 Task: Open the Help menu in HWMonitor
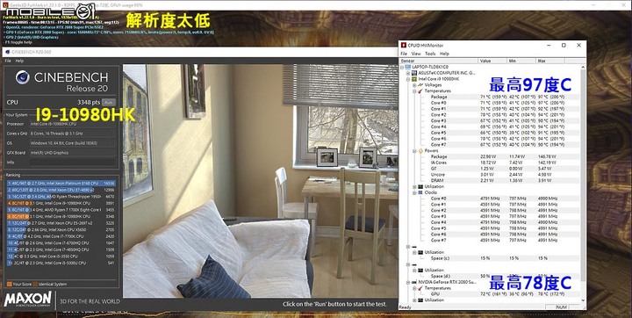point(444,54)
